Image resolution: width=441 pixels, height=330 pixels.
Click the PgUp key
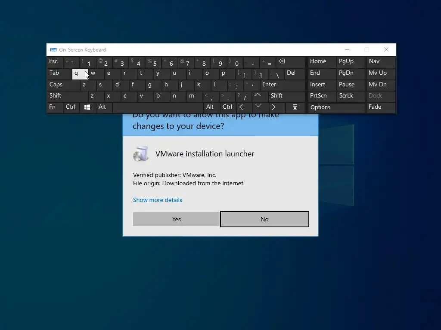click(x=351, y=62)
